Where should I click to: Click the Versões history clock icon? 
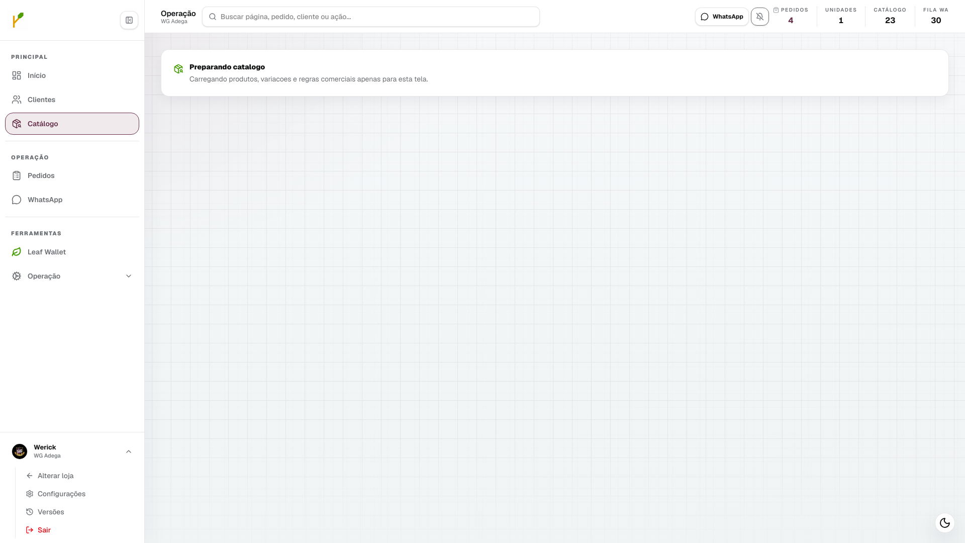coord(30,512)
